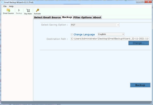Click the Email Source toolbar icon

8,10
